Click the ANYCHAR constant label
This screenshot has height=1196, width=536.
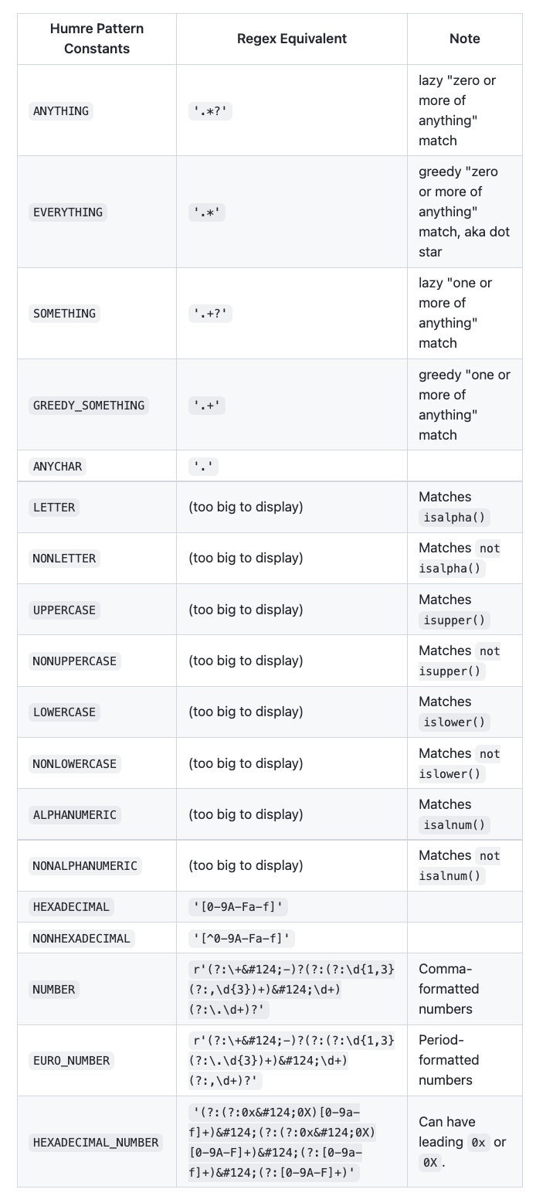[x=57, y=466]
